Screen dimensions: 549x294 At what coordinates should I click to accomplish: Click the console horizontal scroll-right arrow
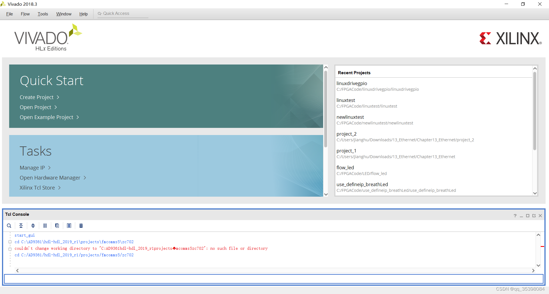click(x=533, y=271)
